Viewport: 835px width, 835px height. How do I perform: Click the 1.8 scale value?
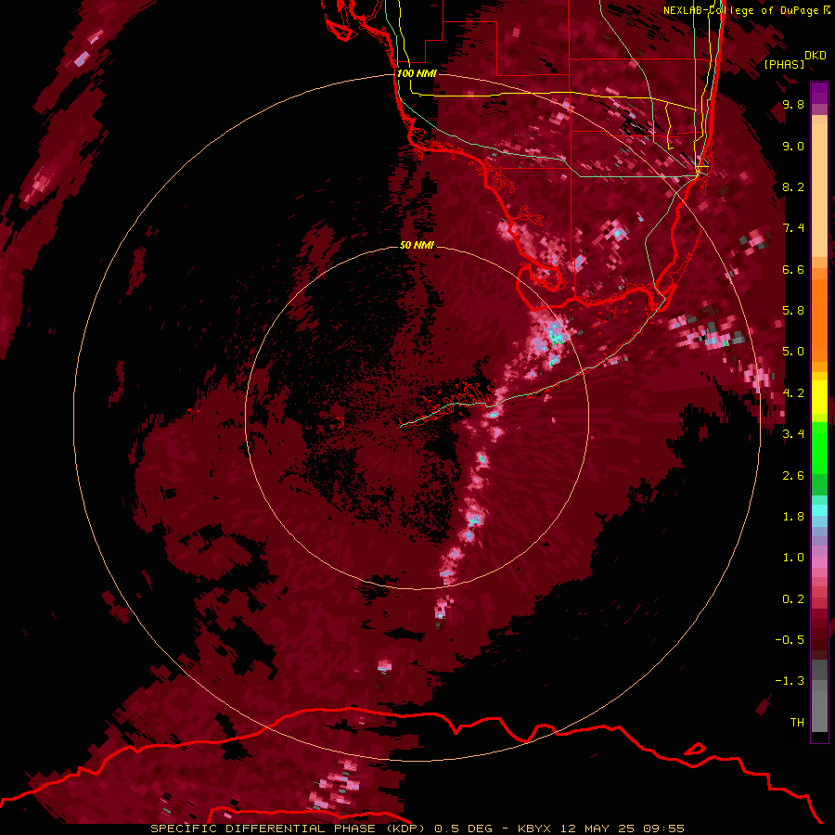(x=793, y=517)
